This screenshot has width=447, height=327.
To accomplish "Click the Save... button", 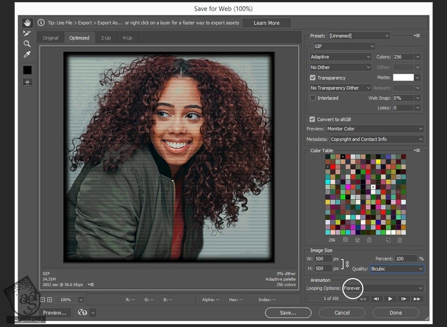I will tap(288, 313).
